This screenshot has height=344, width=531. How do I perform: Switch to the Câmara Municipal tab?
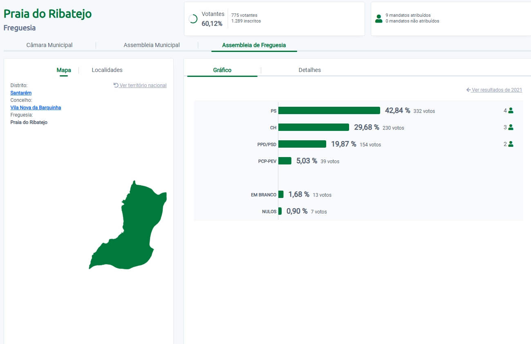49,45
